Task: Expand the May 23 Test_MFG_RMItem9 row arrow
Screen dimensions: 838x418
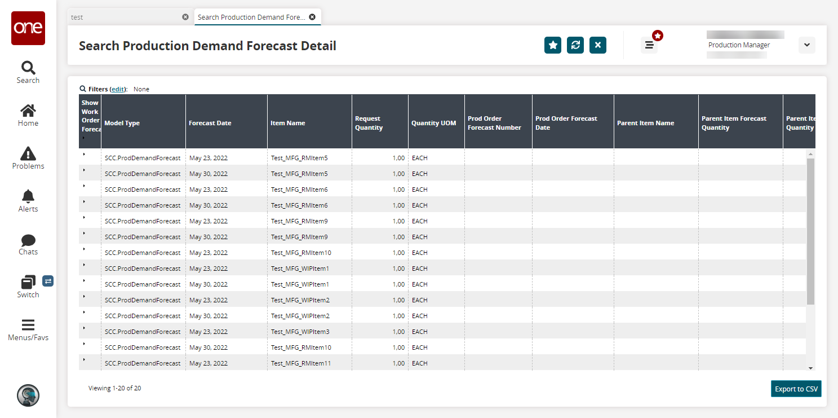Action: click(x=84, y=217)
